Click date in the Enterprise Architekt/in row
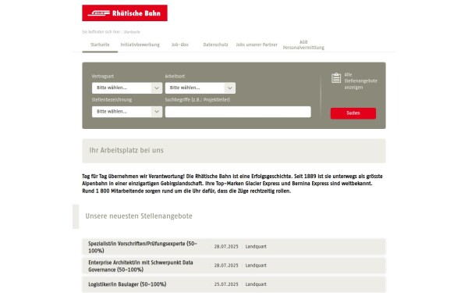This screenshot has width=468, height=293. (x=226, y=266)
